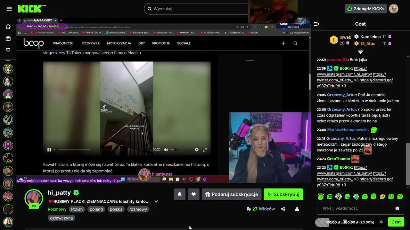Open przemo_83 user profile in chat
410x230 pixels.
pyautogui.click(x=337, y=60)
